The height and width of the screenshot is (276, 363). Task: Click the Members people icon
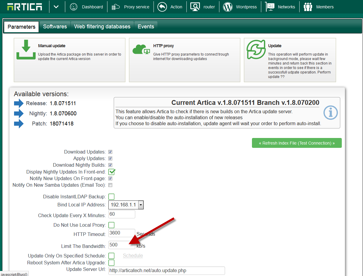point(308,7)
